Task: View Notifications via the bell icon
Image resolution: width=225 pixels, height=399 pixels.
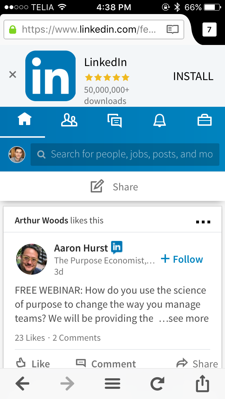Action: (x=160, y=120)
